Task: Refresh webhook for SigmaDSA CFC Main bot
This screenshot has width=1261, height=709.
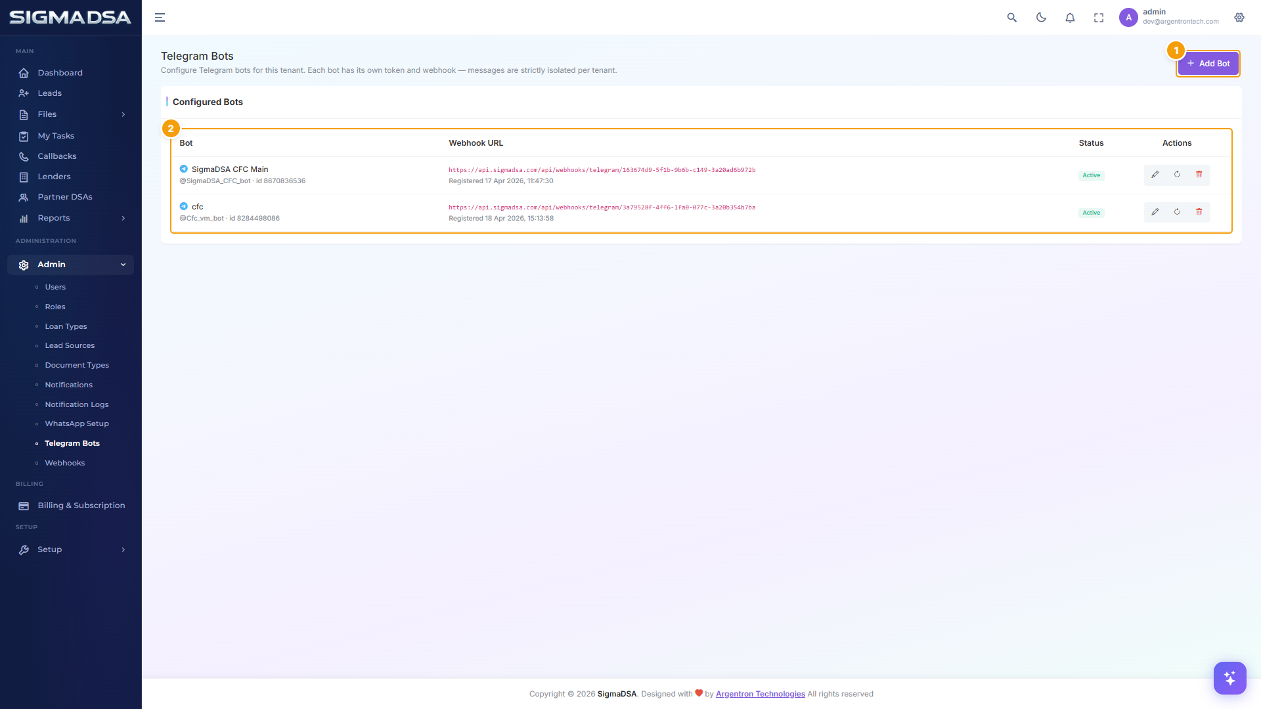Action: pyautogui.click(x=1177, y=175)
